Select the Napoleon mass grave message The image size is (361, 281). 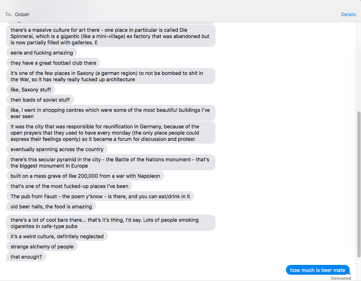85,176
